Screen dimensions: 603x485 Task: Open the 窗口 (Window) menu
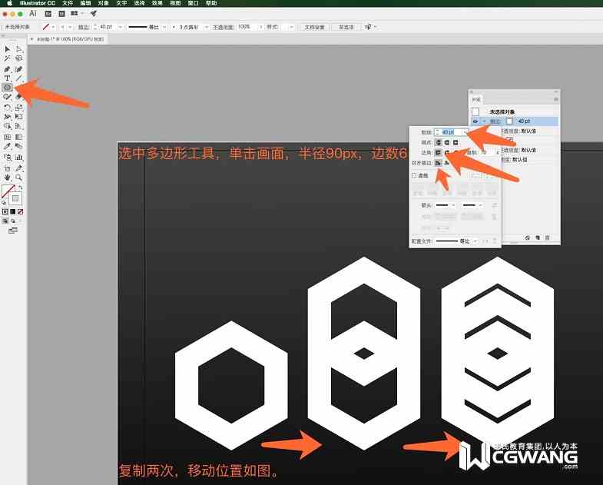[193, 3]
